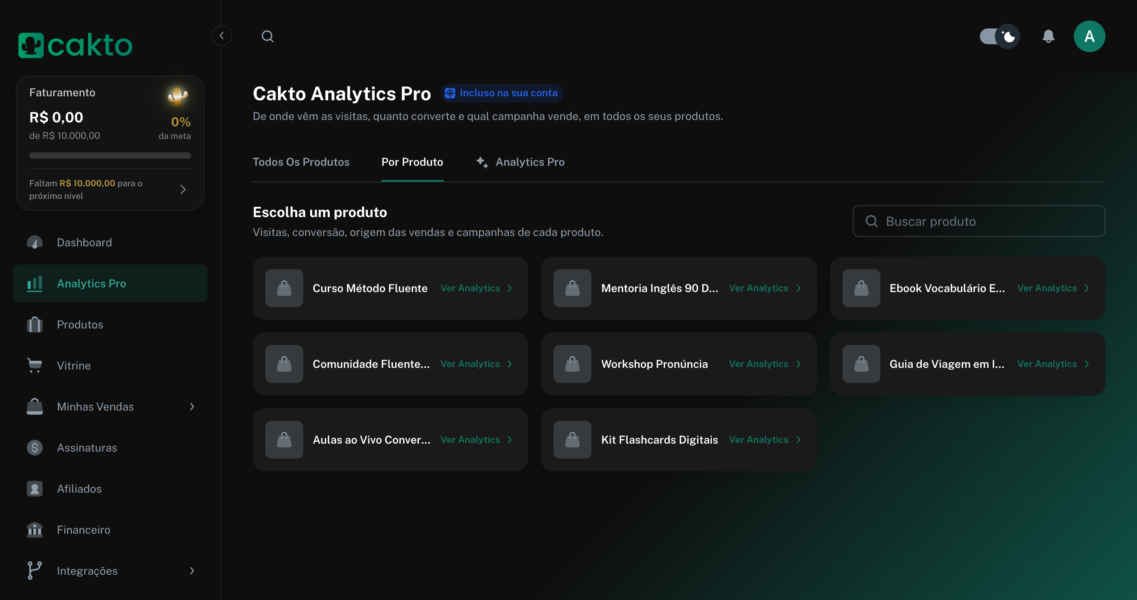View analytics for Aulas ao Vivo Conver...
Image resolution: width=1137 pixels, height=600 pixels.
[476, 440]
